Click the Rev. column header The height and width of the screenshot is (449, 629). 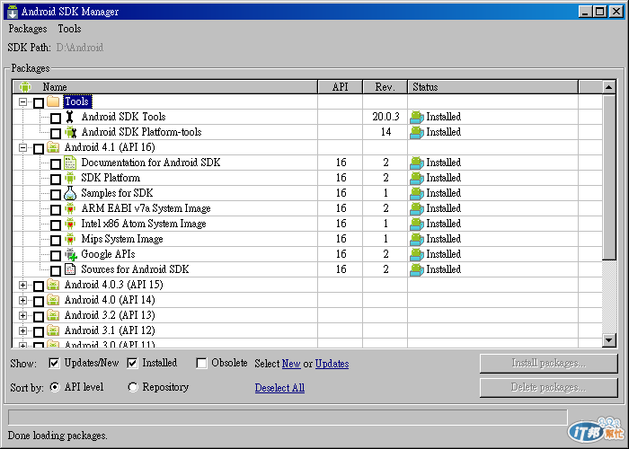(x=385, y=87)
